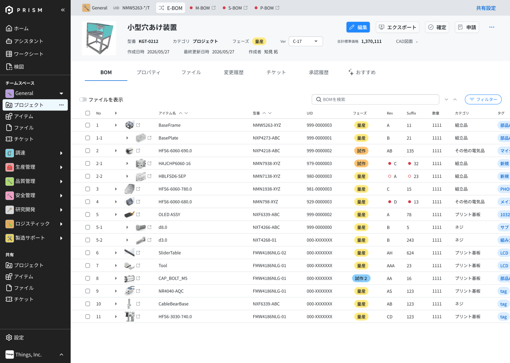Open the 共有設定 sharing settings link
510x363 pixels.
click(x=486, y=8)
